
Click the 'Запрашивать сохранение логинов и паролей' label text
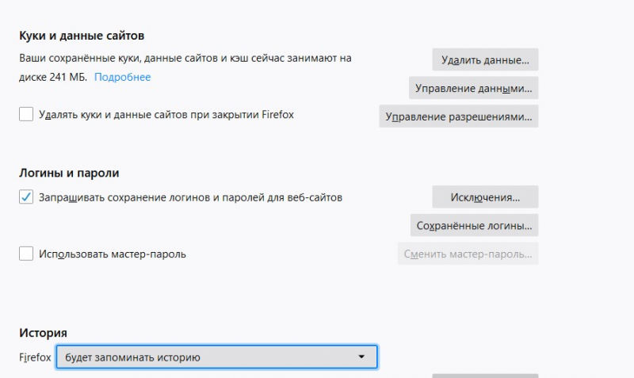click(190, 197)
